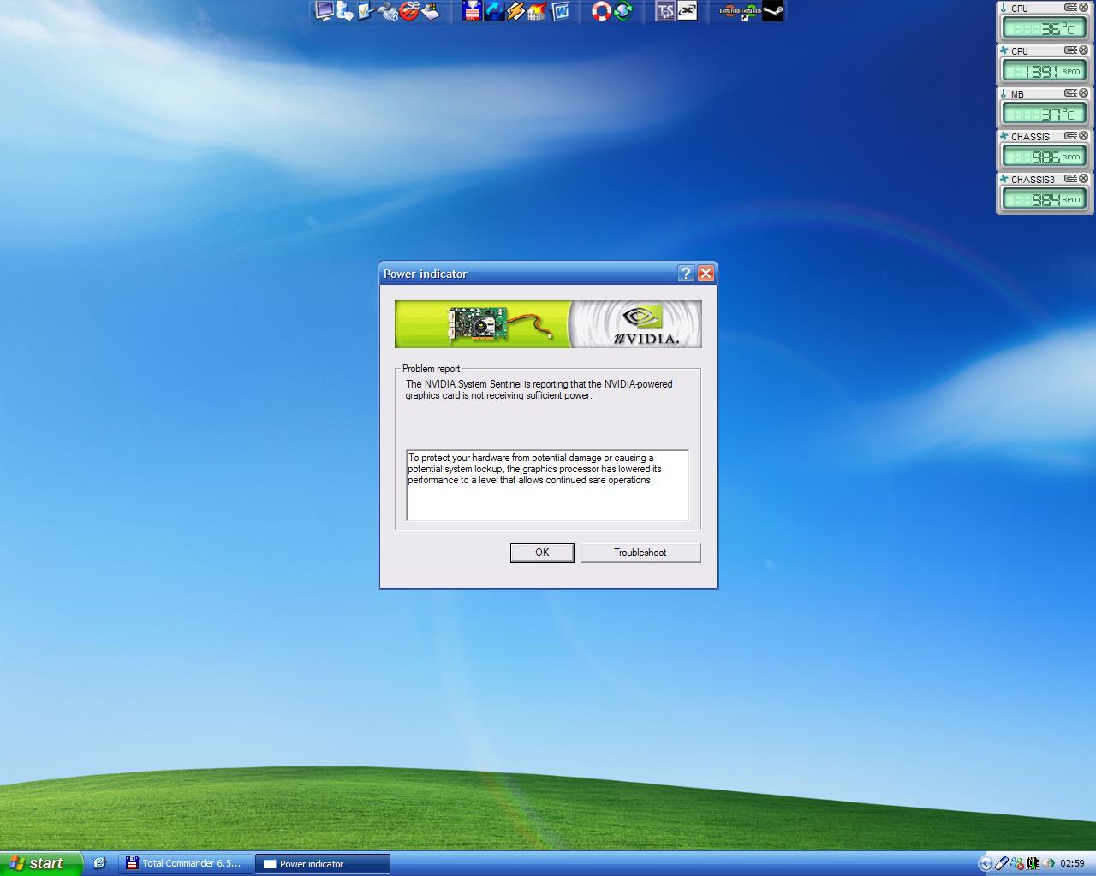Open the black X-logo shortcut icon
Screen dimensions: 1096x876
click(x=688, y=10)
